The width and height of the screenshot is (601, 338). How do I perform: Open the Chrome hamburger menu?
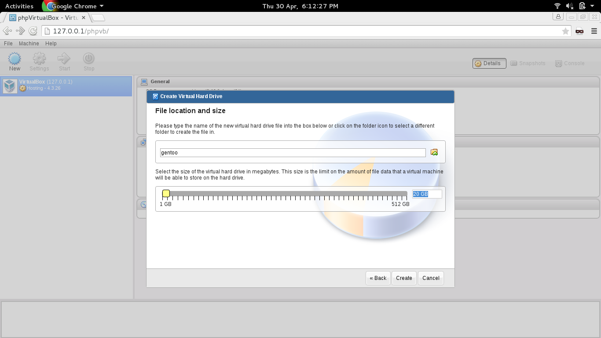click(x=594, y=31)
